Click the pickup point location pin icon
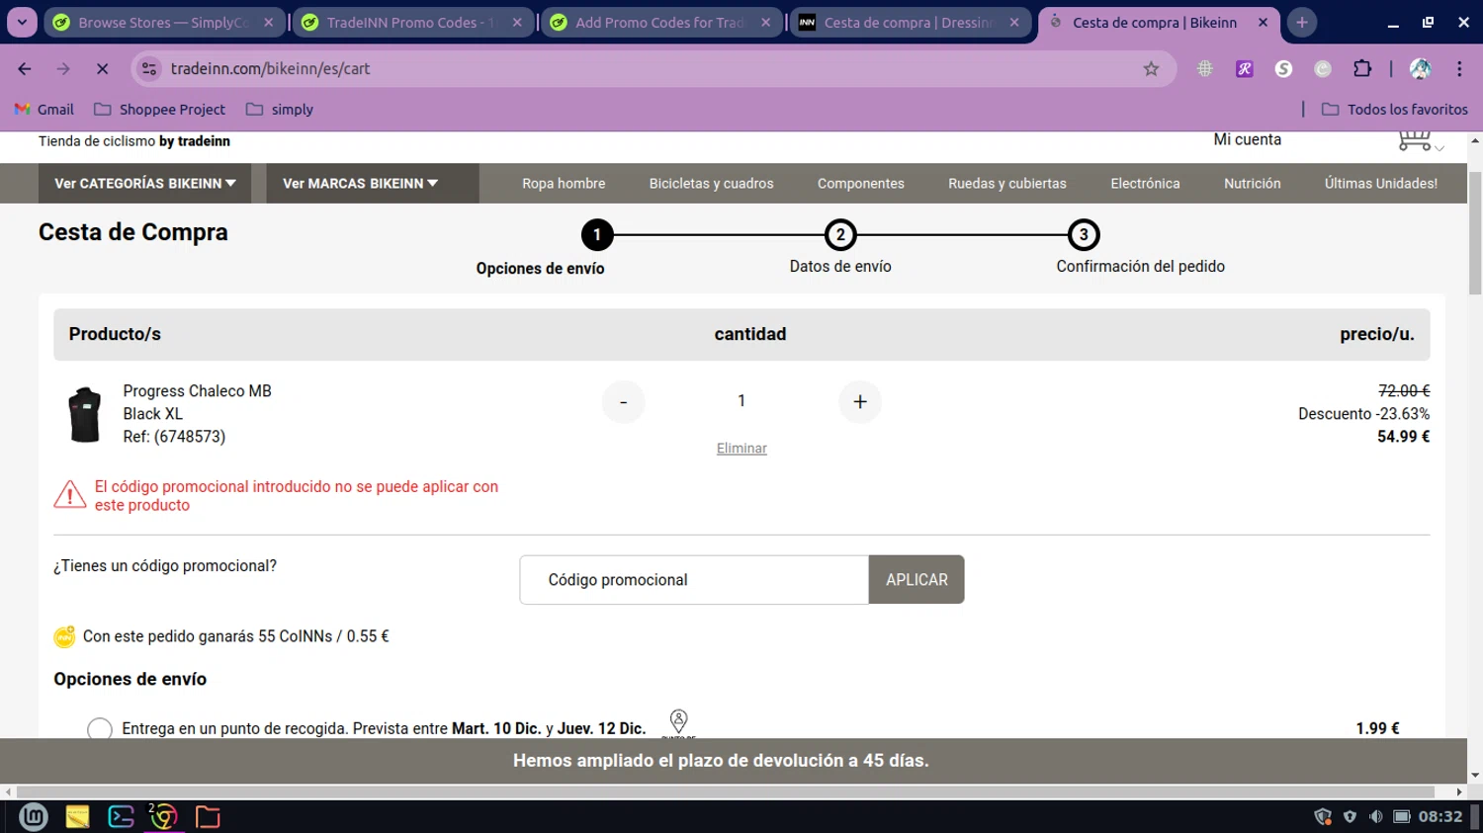Image resolution: width=1483 pixels, height=833 pixels. coord(678,720)
